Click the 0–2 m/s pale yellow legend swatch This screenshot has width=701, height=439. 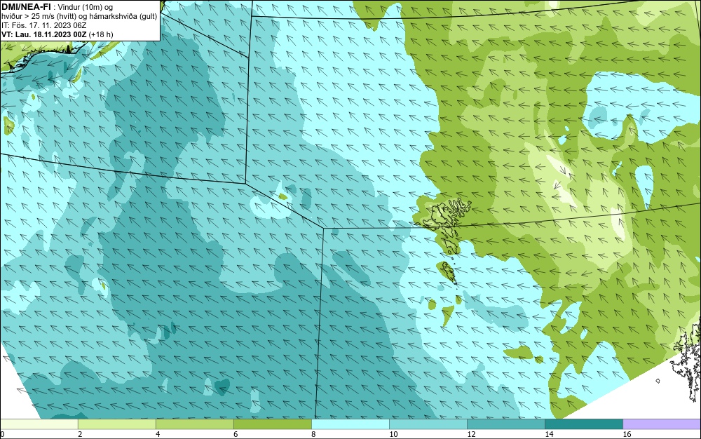39,424
